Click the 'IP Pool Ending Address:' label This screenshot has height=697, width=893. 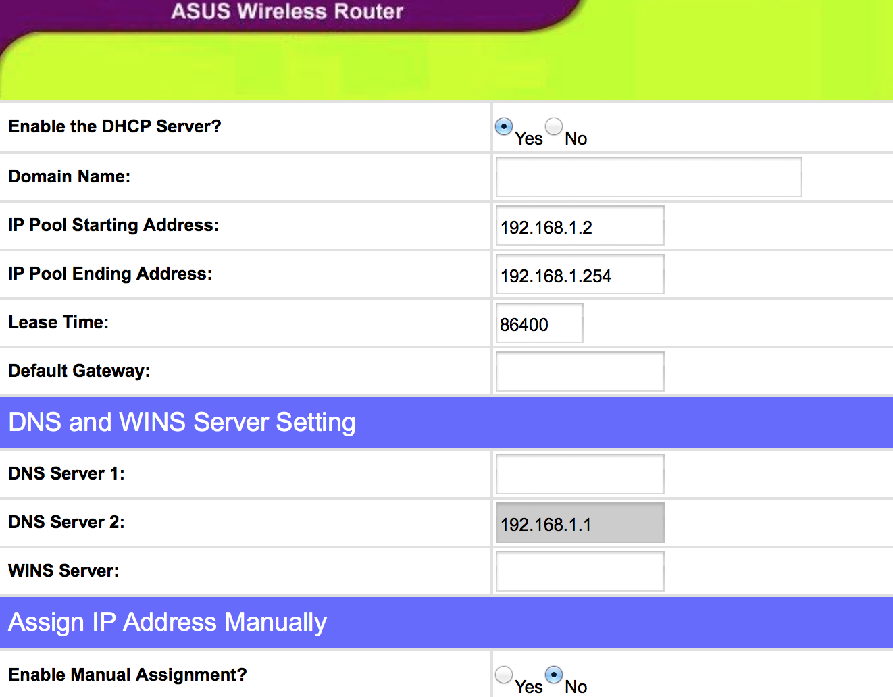click(x=110, y=274)
